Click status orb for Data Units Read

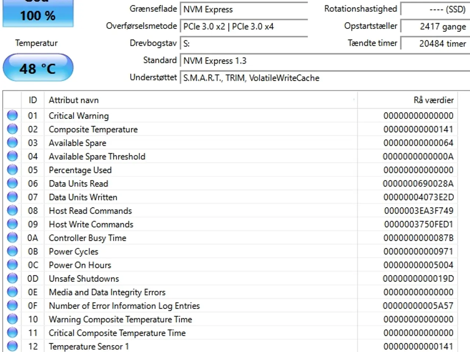12,183
